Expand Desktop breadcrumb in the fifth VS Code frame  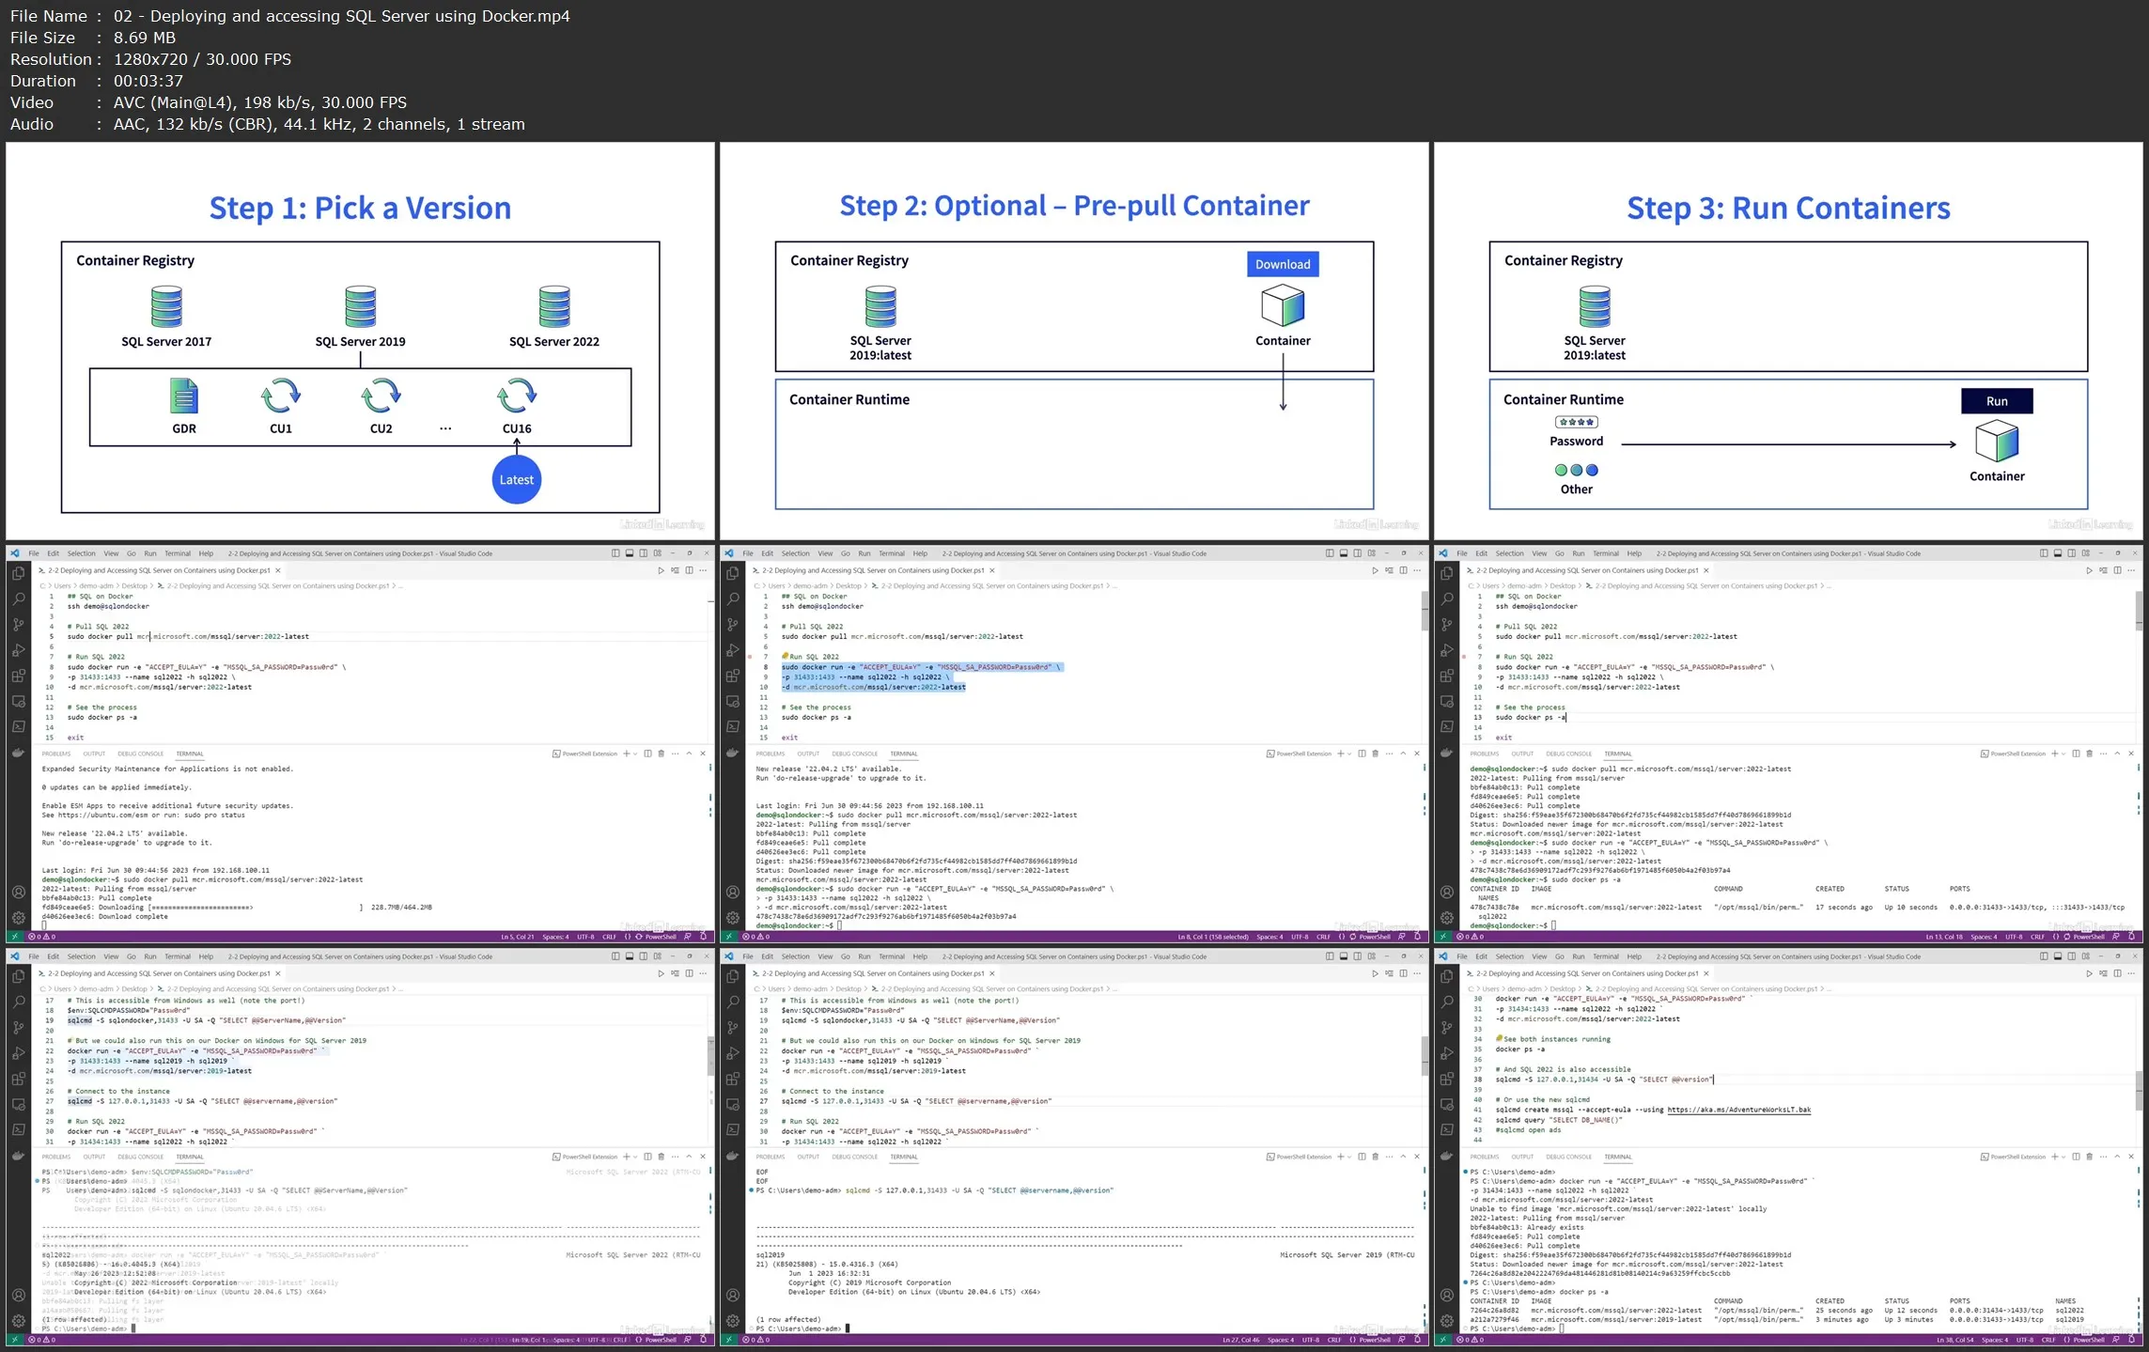click(x=849, y=988)
